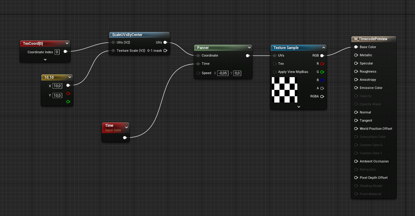Click the Emissive Color input pin
Viewport: 415px width, 216px height.
356,88
